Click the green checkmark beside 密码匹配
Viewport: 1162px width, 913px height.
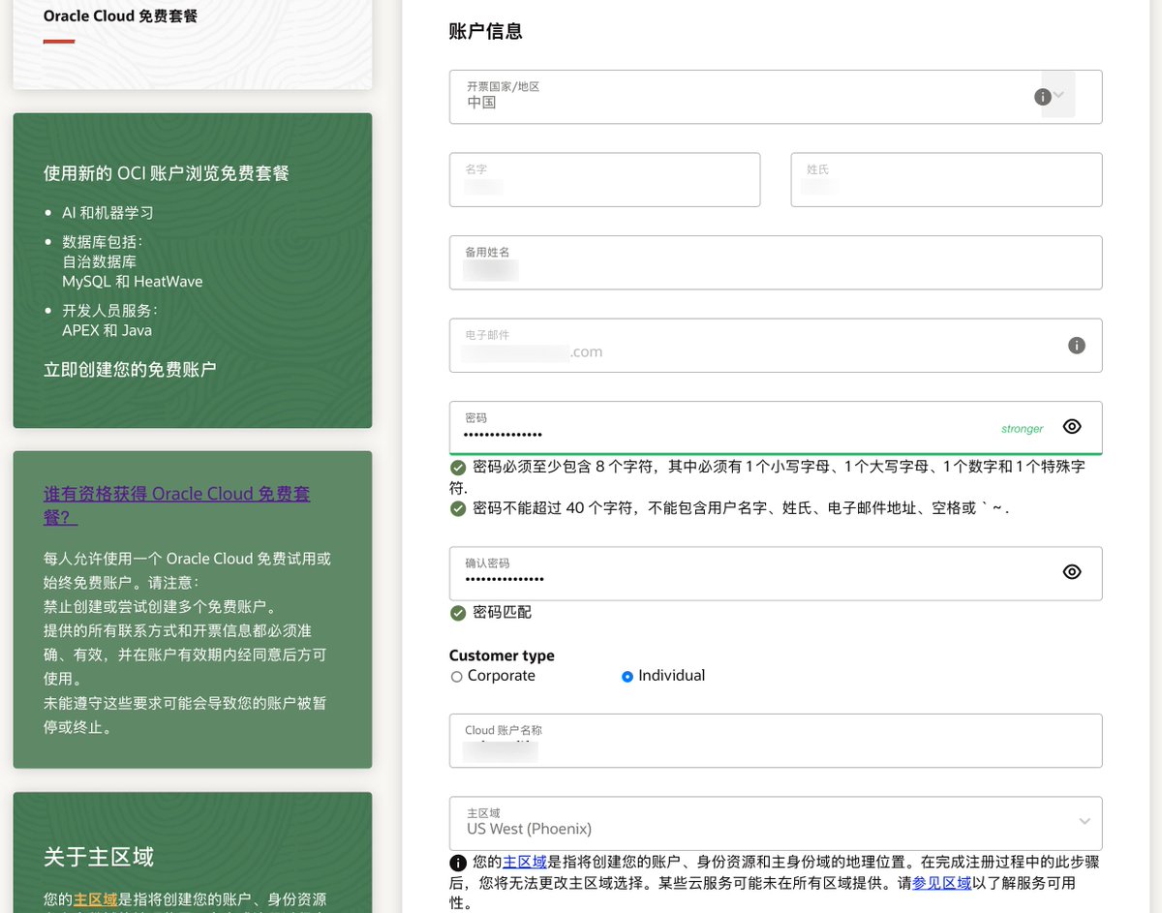[x=458, y=613]
